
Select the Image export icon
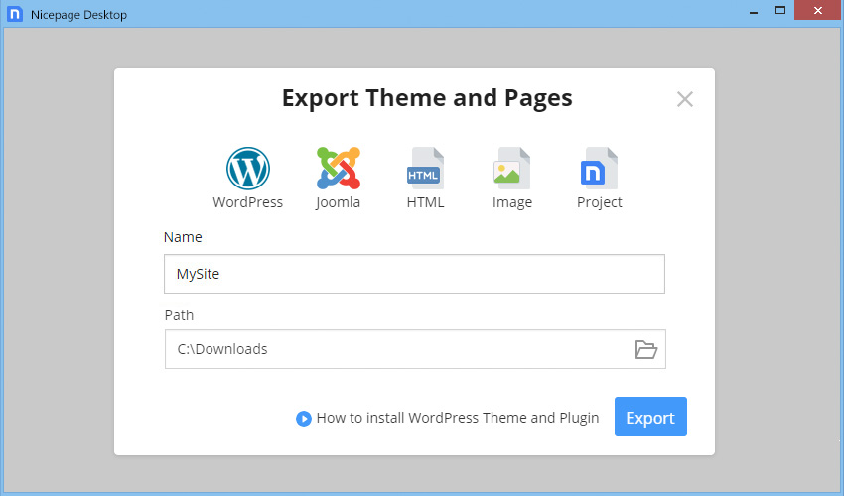pos(512,168)
